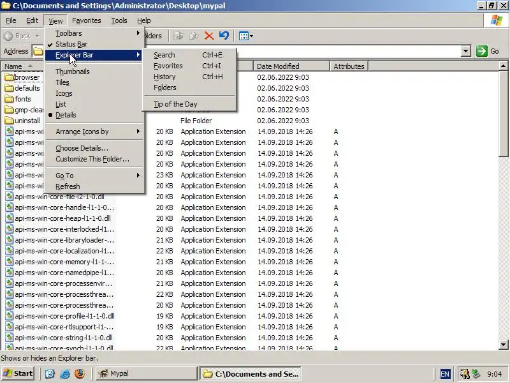
Task: Click the Back navigation button
Action: pos(18,36)
